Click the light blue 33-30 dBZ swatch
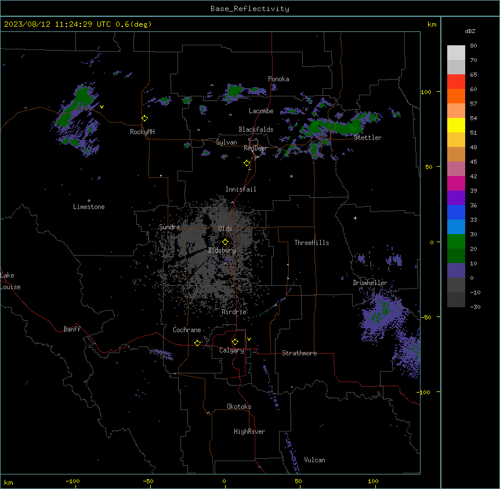 point(456,227)
